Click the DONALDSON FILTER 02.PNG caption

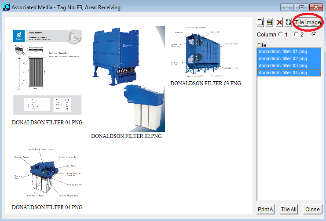pos(126,136)
